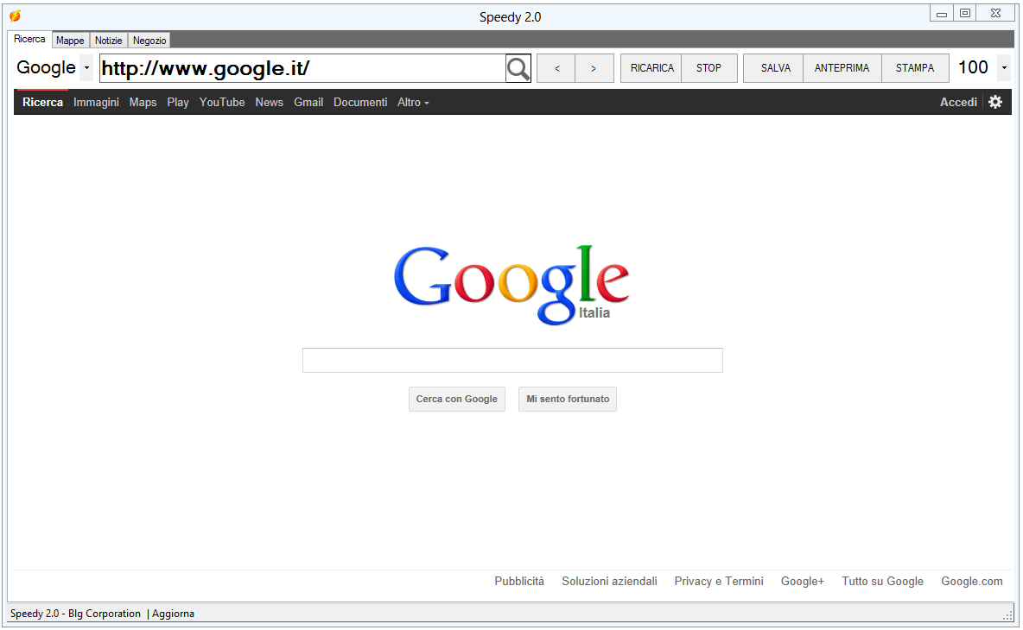1023x630 pixels.
Task: Open YouTube in Google bar
Action: click(x=222, y=103)
